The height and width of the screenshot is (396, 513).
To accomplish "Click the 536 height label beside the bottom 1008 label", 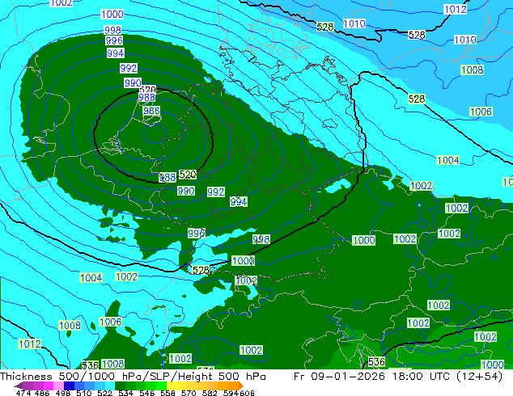I will pos(90,365).
